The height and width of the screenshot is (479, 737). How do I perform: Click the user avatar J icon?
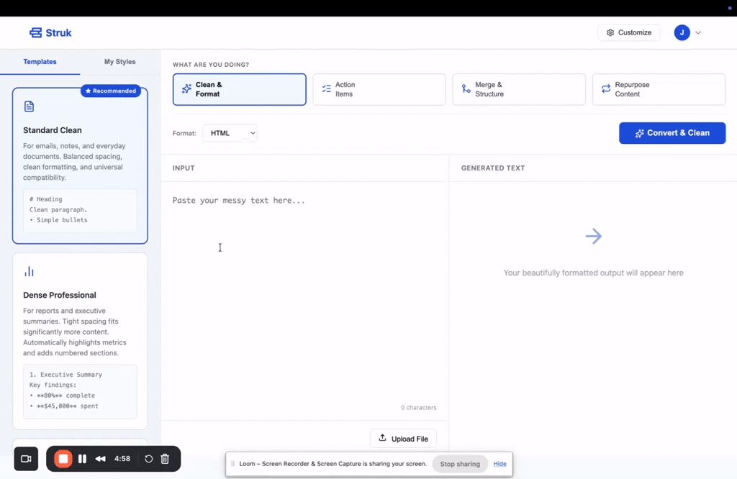tap(682, 32)
